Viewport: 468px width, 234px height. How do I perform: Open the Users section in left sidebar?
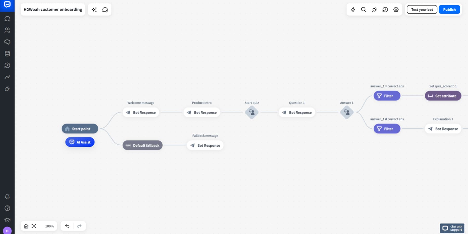[7, 30]
